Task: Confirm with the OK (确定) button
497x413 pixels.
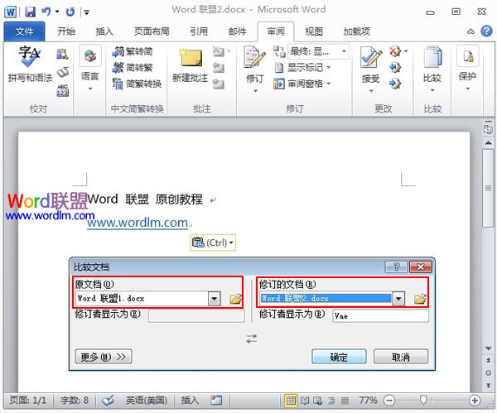Action: pos(339,357)
